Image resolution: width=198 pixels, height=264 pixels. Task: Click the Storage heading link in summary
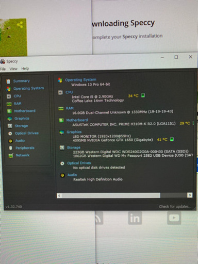pyautogui.click(x=74, y=147)
